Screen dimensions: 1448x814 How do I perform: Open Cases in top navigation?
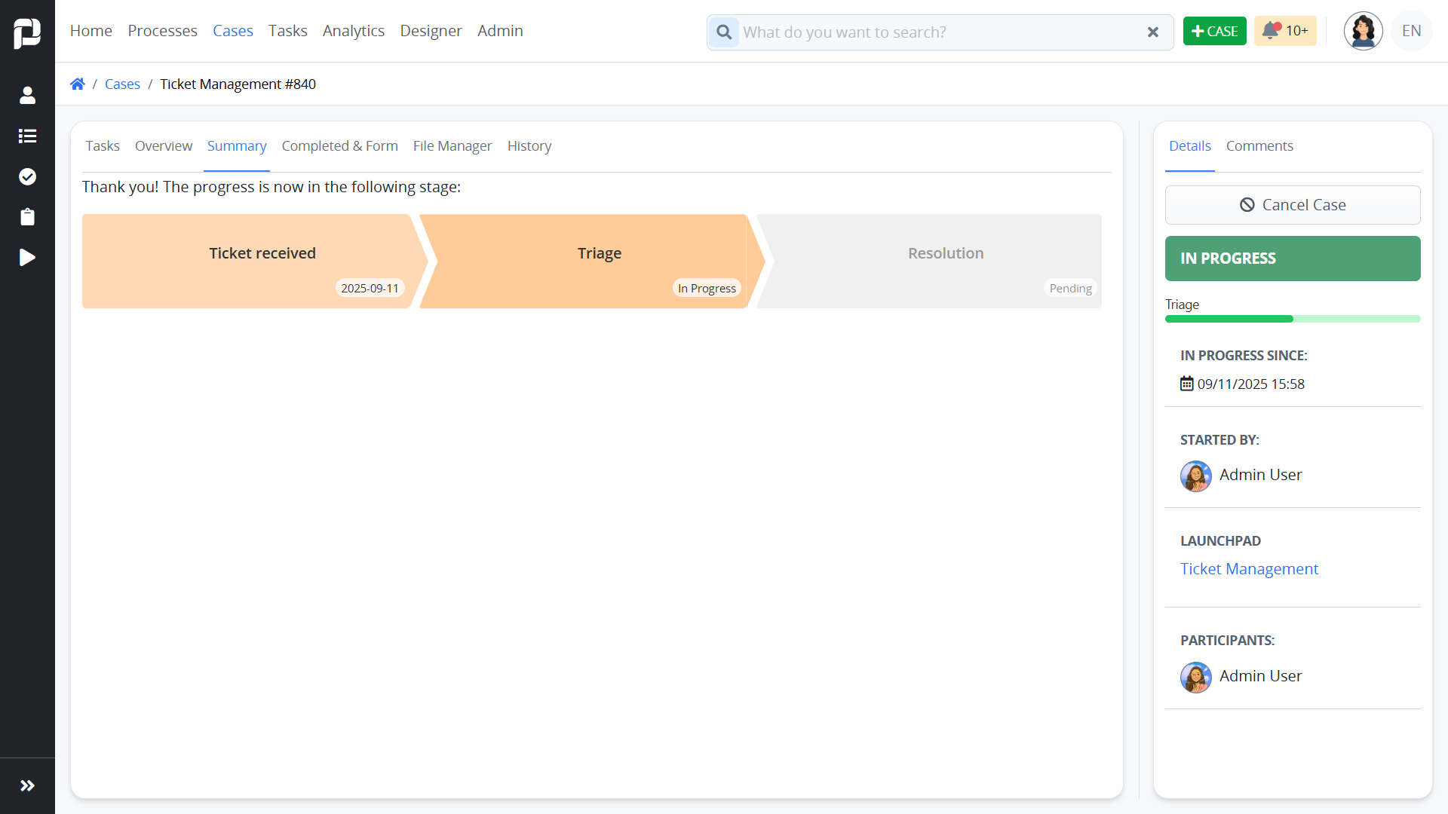click(x=233, y=31)
